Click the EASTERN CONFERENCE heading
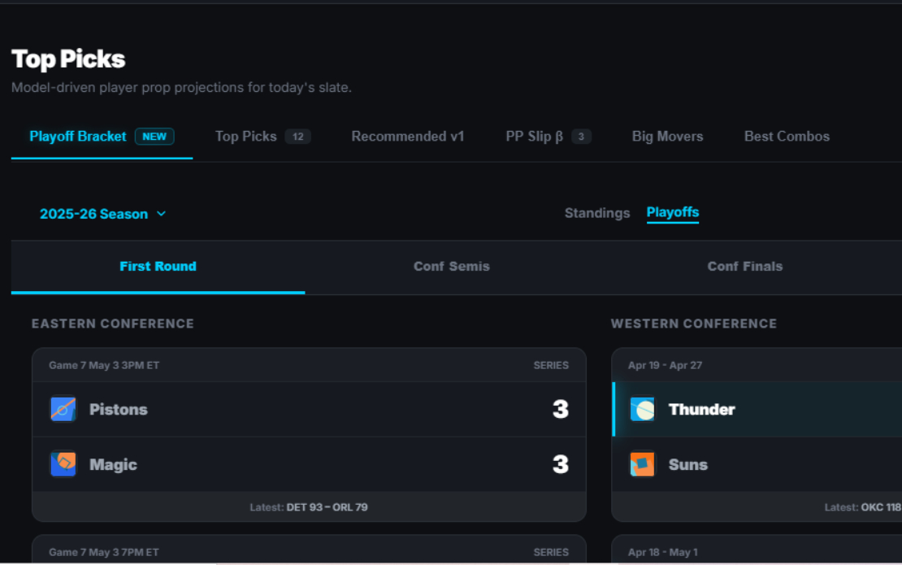The width and height of the screenshot is (902, 565). tap(113, 324)
